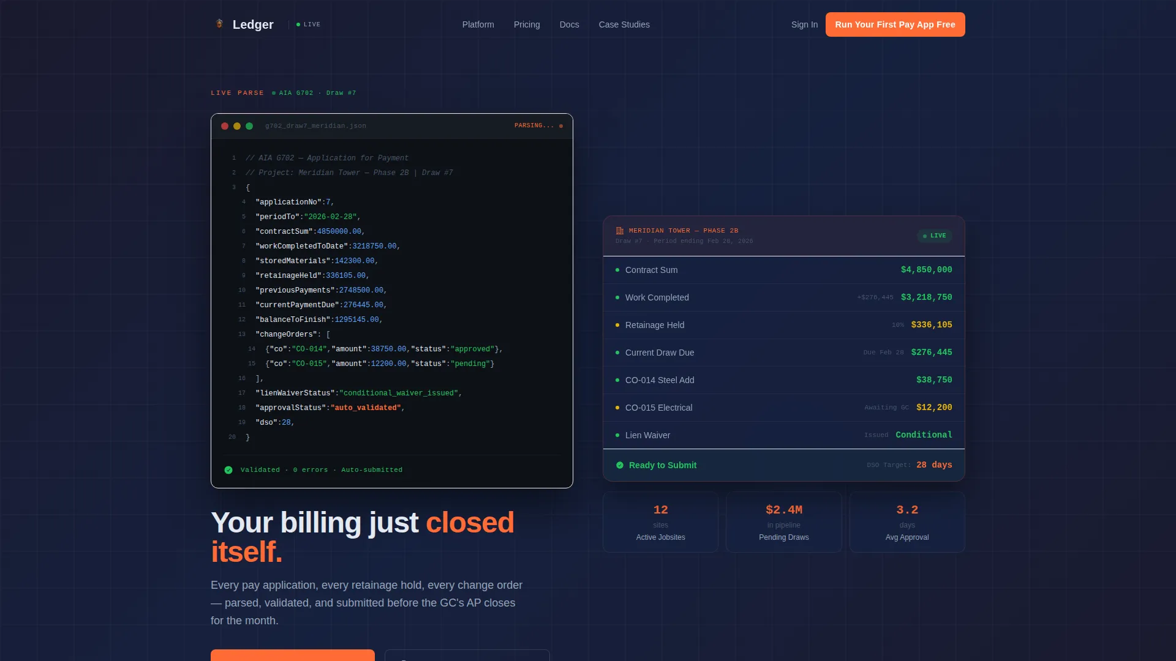Click the g702_draw7_meridian.json filename
This screenshot has height=661, width=1176.
coord(315,126)
